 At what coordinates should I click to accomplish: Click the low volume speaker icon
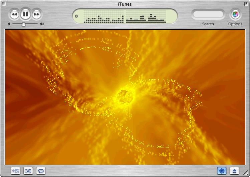point(9,24)
